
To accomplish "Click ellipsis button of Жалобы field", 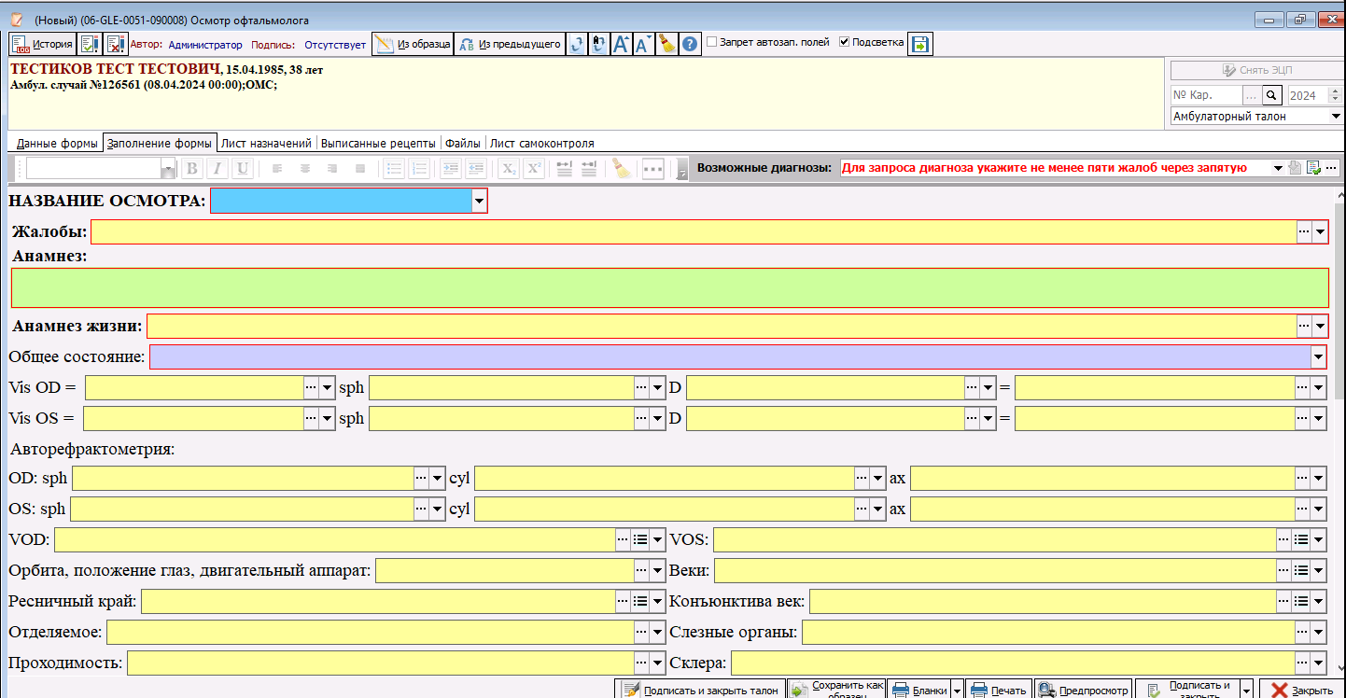I will pos(1304,232).
